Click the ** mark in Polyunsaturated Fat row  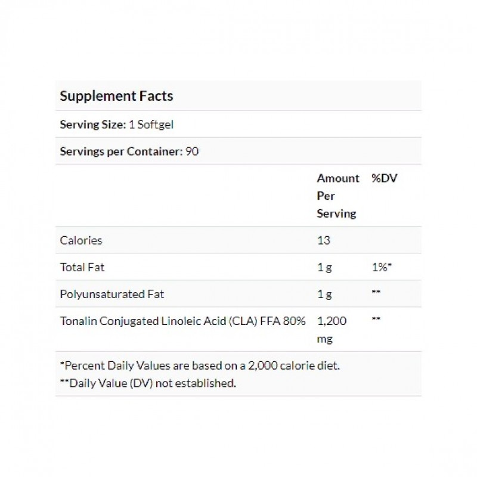point(376,292)
